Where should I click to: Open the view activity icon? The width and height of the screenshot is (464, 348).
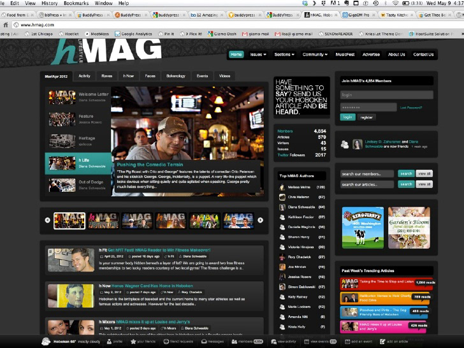pyautogui.click(x=273, y=342)
